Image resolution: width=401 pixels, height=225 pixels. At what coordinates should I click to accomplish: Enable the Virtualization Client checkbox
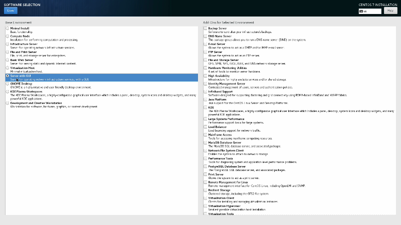(206, 198)
